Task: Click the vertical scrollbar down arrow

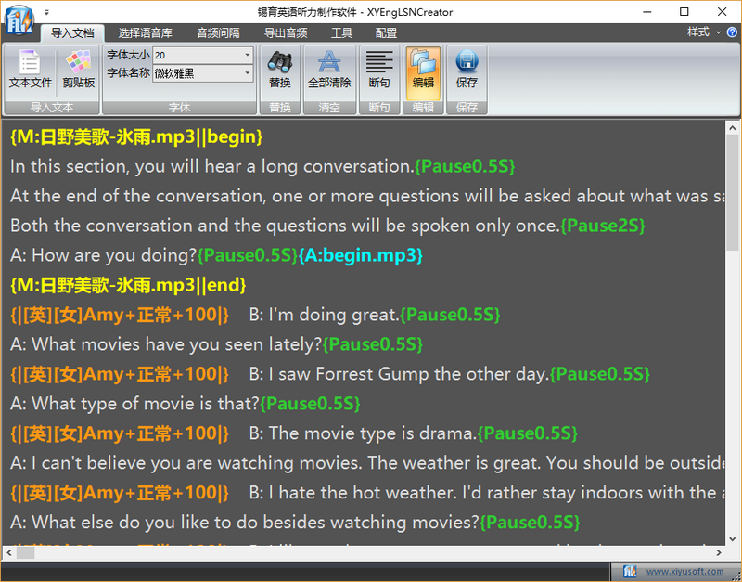Action: pos(732,538)
